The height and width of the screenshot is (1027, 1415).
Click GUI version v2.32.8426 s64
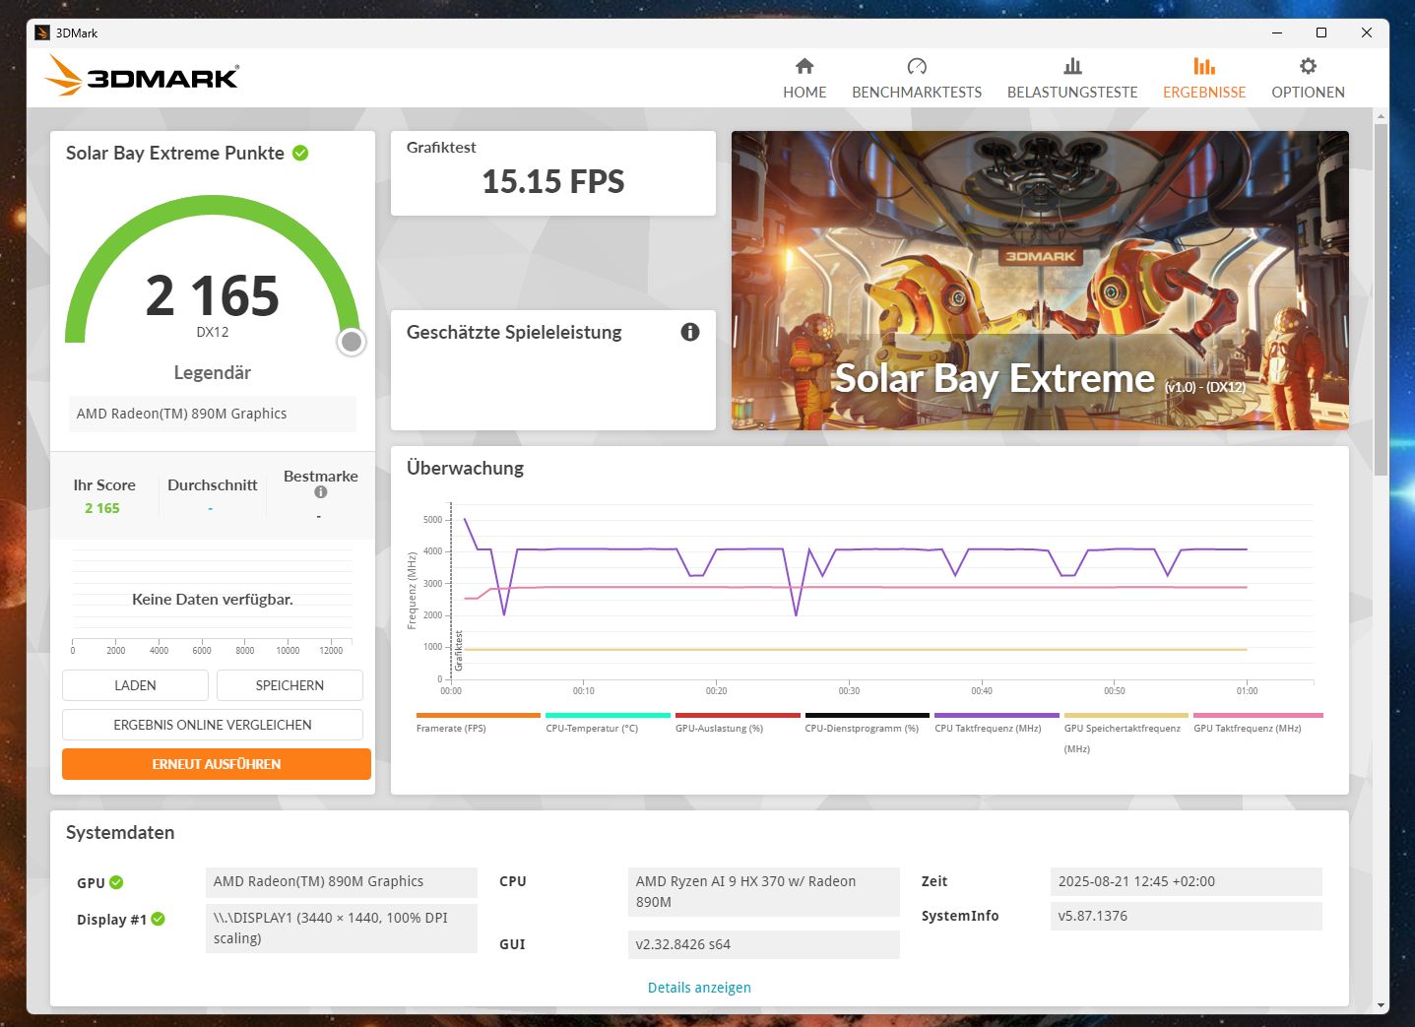tap(764, 944)
